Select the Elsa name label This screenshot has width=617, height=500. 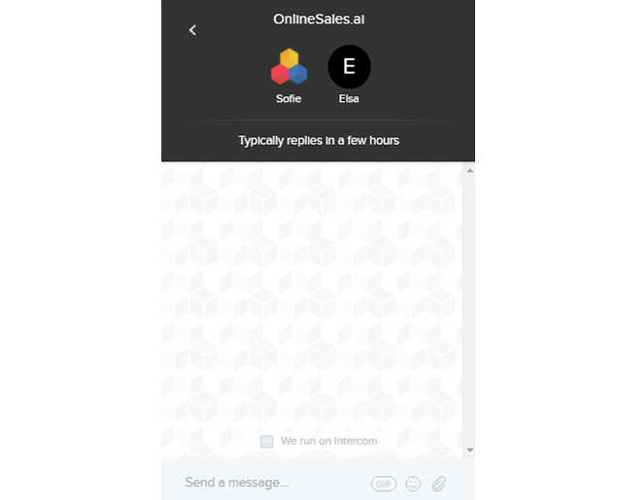point(349,98)
